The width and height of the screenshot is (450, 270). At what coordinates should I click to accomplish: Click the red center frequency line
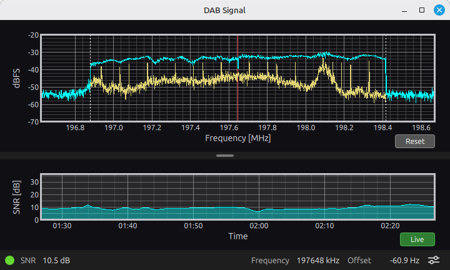tap(237, 78)
